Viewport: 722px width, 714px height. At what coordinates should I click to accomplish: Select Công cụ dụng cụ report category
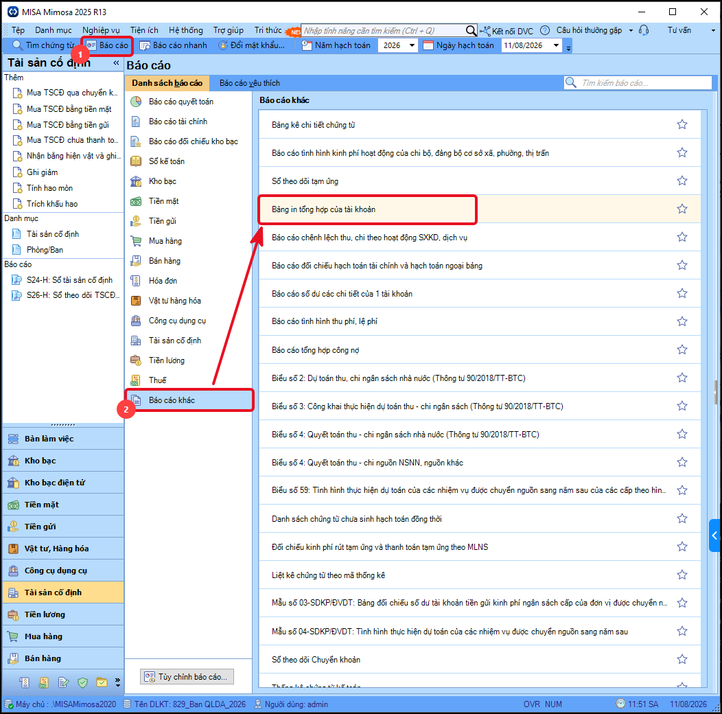click(188, 321)
